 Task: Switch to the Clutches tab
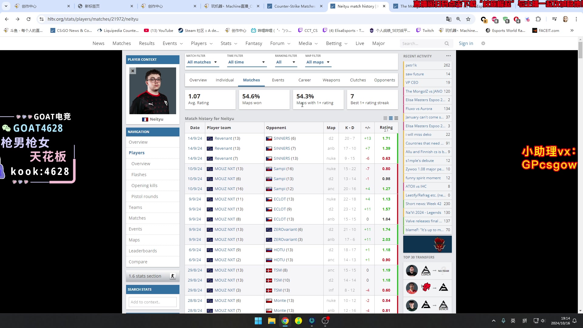click(x=358, y=80)
